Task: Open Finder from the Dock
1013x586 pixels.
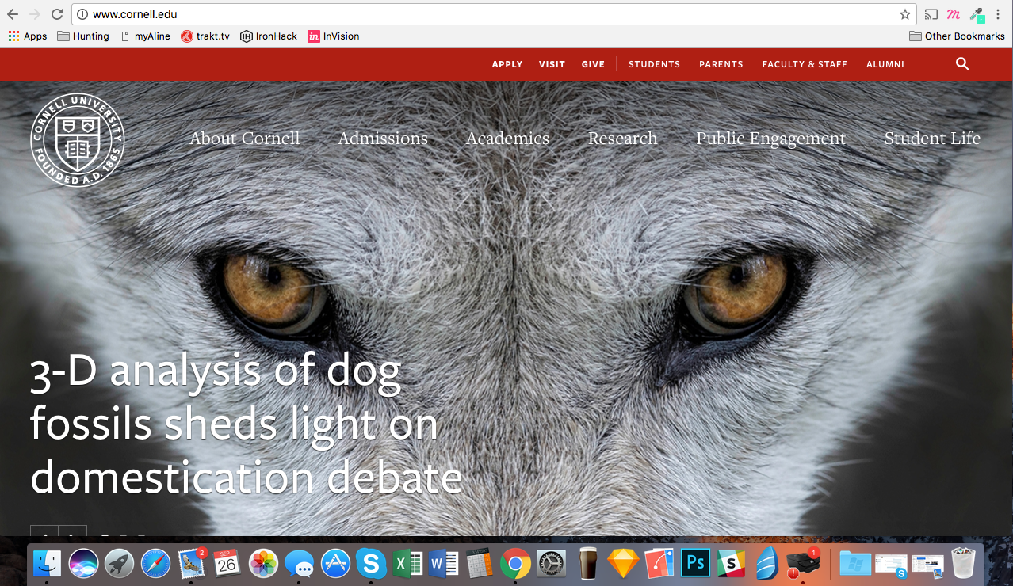Action: (x=47, y=564)
